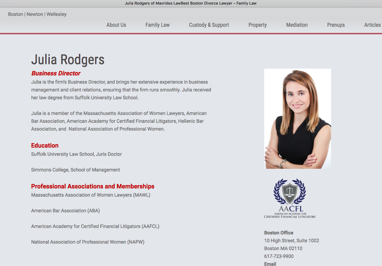
Task: Select Custody & Support in navigation
Action: [209, 25]
